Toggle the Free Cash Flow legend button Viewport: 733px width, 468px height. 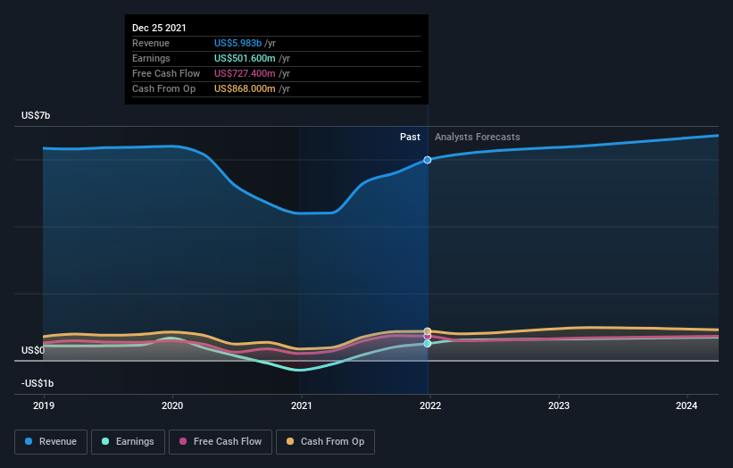221,442
